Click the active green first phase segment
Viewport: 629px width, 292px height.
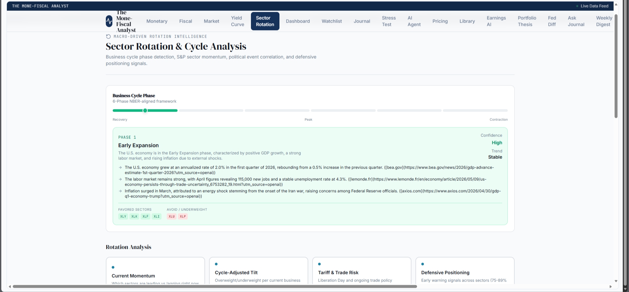145,110
